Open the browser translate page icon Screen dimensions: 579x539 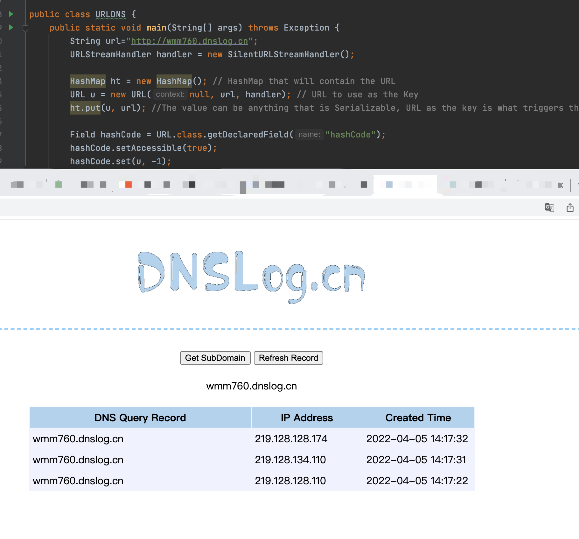pyautogui.click(x=549, y=207)
